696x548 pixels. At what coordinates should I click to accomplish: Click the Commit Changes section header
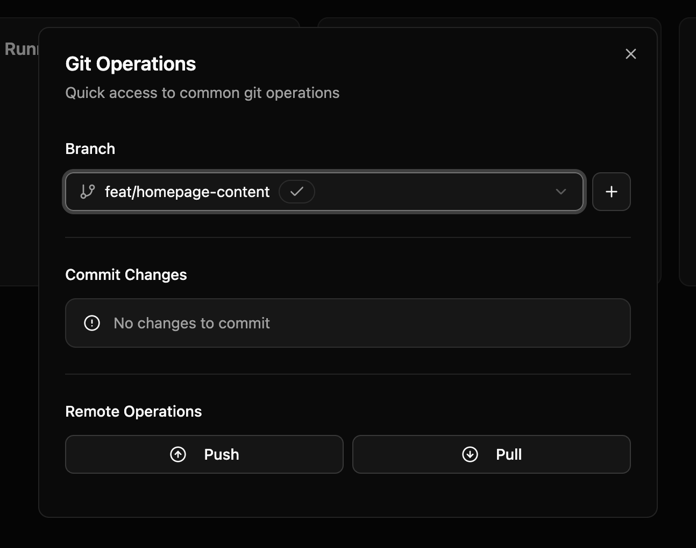tap(126, 275)
